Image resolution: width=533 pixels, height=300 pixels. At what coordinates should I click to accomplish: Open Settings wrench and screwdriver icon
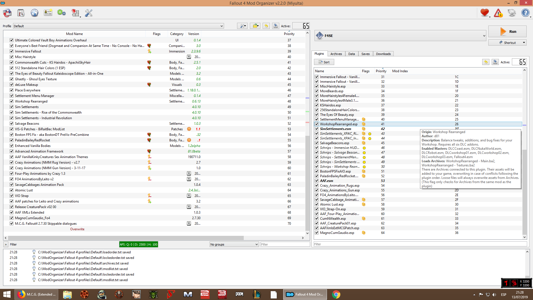(x=89, y=13)
